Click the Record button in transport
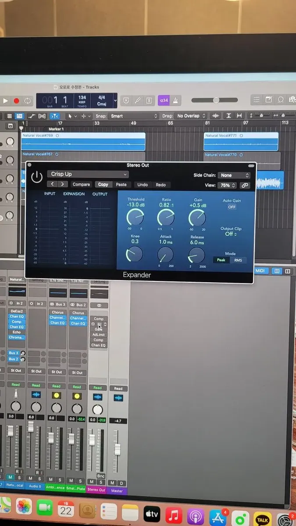Screen dimensions: 296x526 (x=17, y=101)
